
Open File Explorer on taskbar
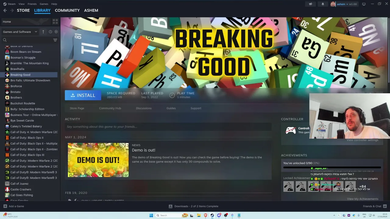point(199,215)
